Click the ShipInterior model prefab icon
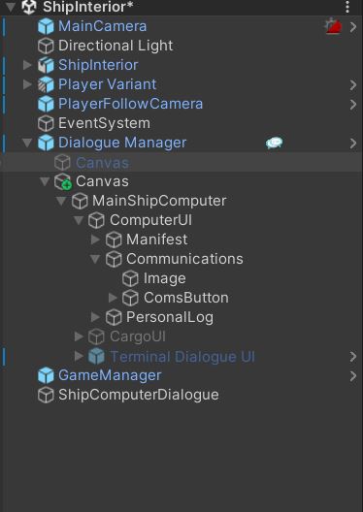363x512 pixels. point(46,65)
